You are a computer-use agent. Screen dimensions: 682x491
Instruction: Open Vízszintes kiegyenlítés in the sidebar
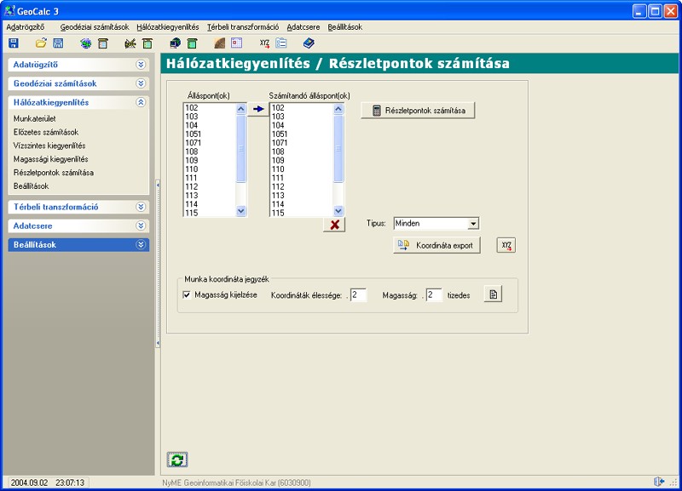point(49,146)
